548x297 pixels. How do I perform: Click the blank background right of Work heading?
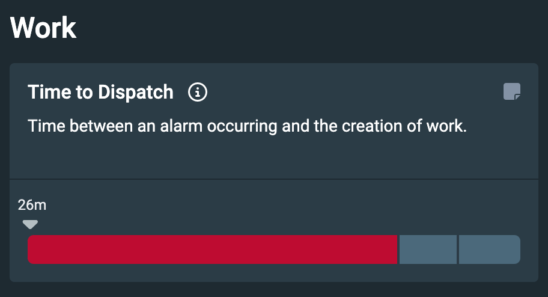(x=300, y=28)
